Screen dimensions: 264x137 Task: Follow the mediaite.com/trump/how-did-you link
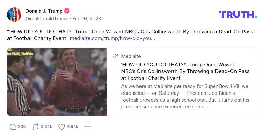pos(112,38)
